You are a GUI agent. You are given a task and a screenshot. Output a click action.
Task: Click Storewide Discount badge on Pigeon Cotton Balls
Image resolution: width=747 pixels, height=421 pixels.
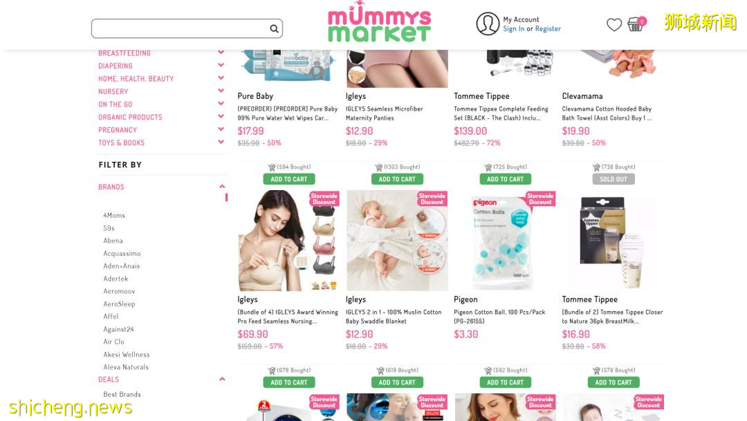point(540,199)
